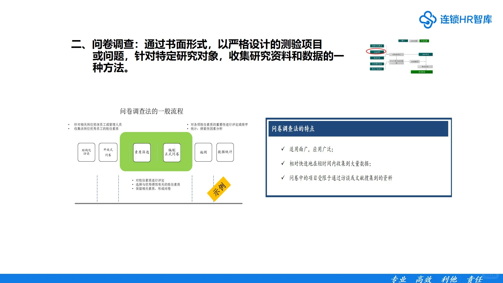Click the slide heading starting 二、问卷调查

click(207, 56)
